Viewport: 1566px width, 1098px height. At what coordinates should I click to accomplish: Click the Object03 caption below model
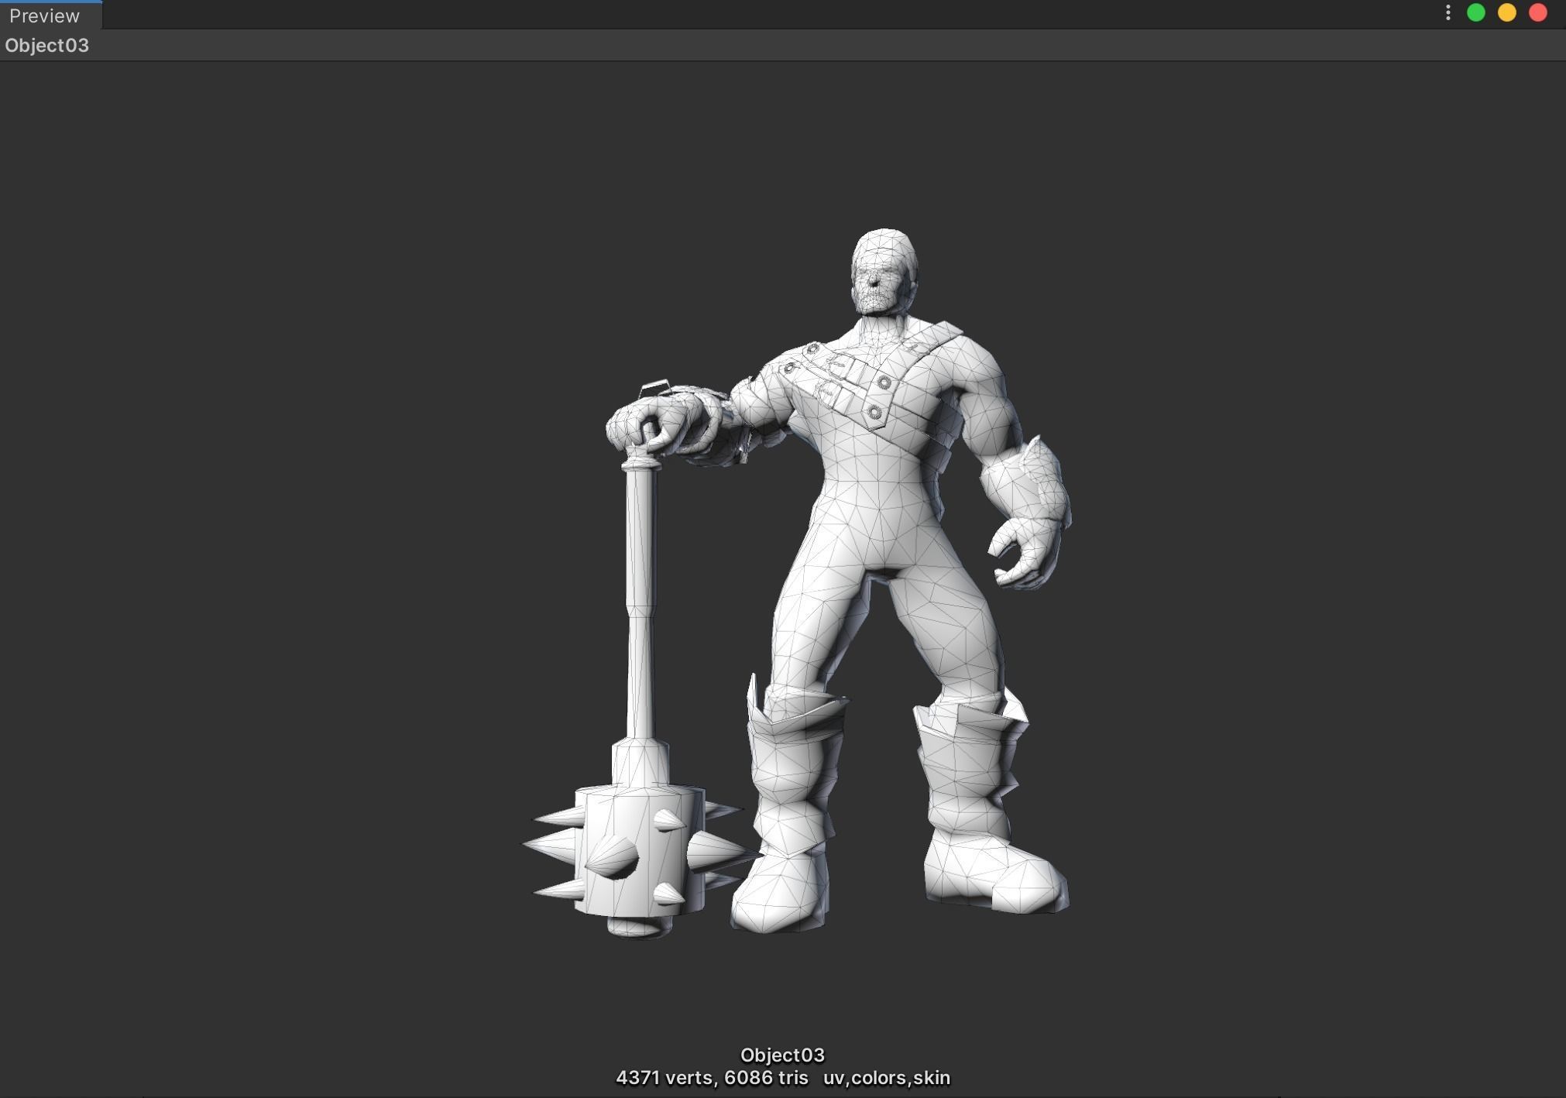pyautogui.click(x=782, y=1055)
